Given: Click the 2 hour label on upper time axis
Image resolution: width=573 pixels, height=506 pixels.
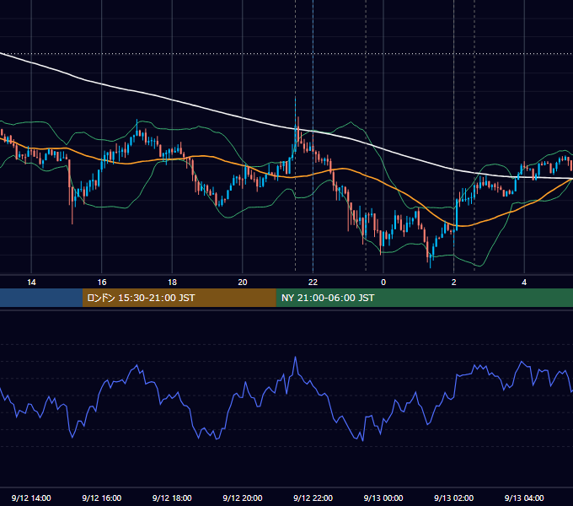Looking at the screenshot, I should [x=454, y=283].
